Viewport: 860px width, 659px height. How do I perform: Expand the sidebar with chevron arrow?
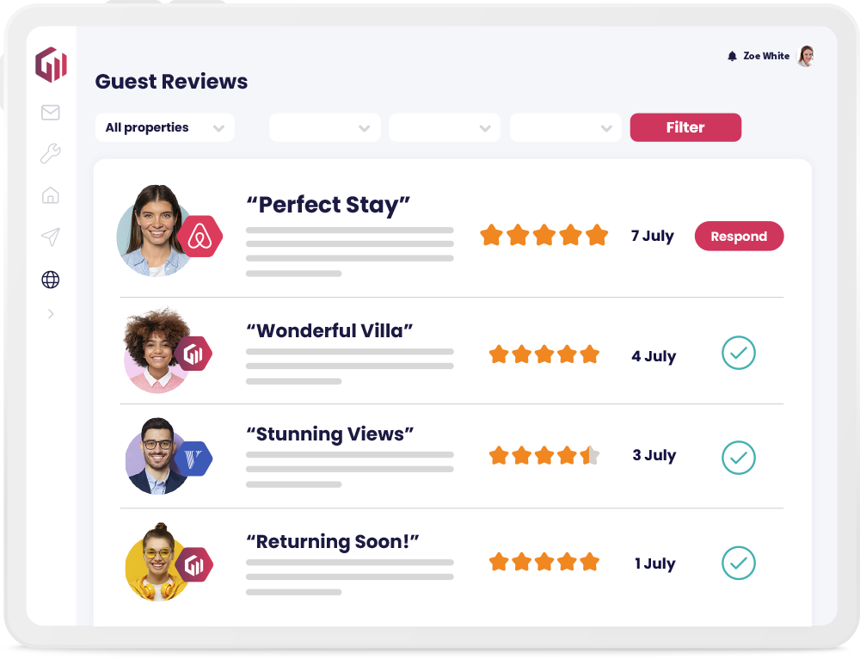51,314
